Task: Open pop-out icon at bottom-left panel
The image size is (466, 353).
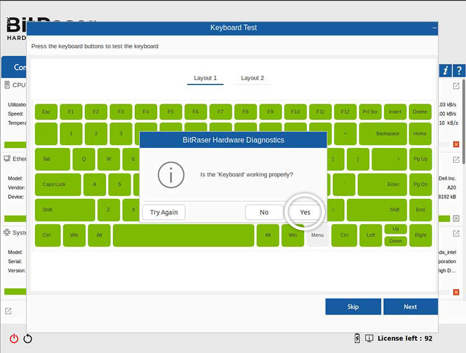Action: tap(8, 311)
